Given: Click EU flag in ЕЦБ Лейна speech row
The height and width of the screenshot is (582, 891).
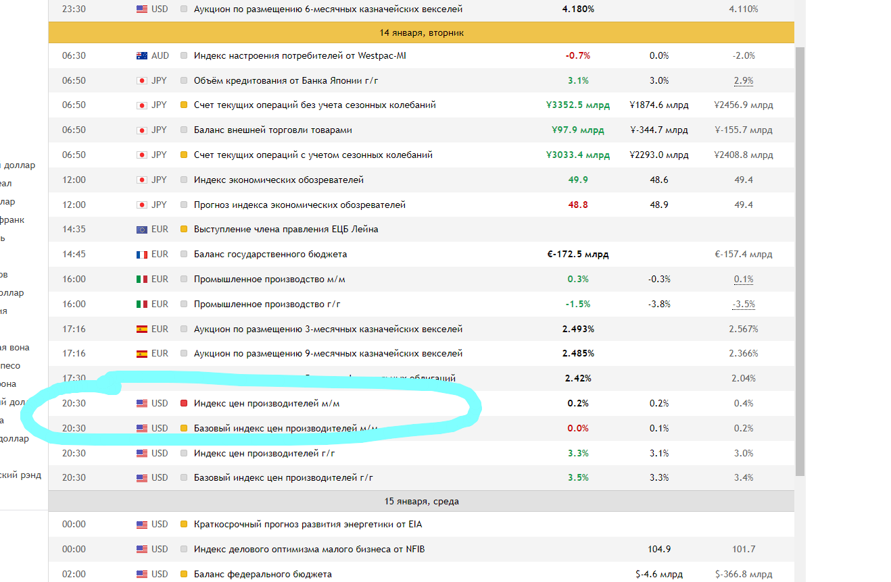Looking at the screenshot, I should click(141, 230).
